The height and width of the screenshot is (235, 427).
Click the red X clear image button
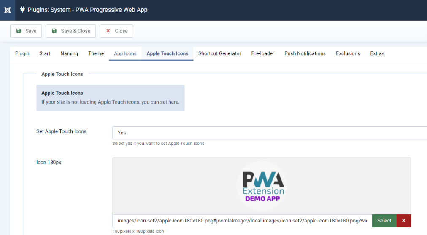coord(403,221)
